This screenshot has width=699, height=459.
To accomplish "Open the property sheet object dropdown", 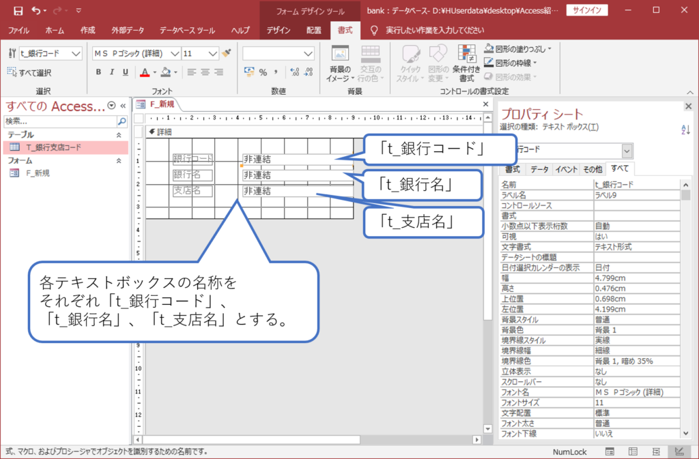I will pos(627,151).
